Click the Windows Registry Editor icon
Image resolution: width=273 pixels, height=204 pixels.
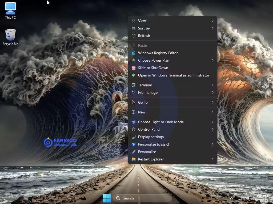[134, 53]
